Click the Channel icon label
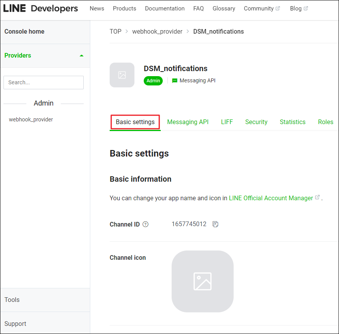This screenshot has height=334, width=339. [x=128, y=257]
